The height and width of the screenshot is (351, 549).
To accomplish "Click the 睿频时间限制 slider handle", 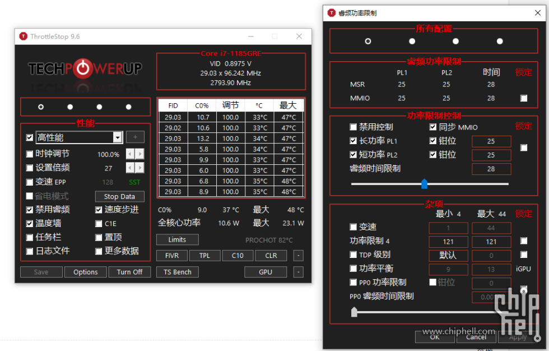I will click(x=425, y=183).
